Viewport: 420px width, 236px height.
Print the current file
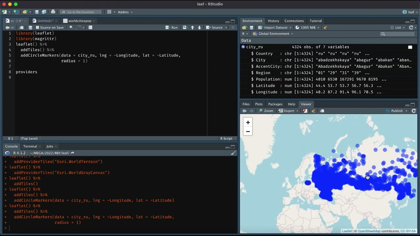pyautogui.click(x=53, y=12)
